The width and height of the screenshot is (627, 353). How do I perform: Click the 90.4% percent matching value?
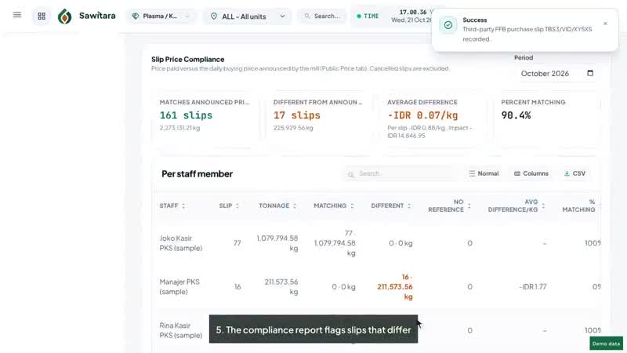pyautogui.click(x=516, y=115)
